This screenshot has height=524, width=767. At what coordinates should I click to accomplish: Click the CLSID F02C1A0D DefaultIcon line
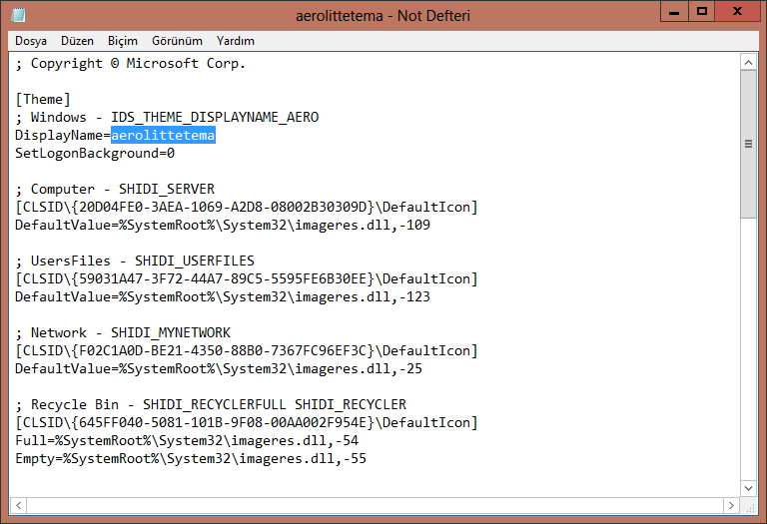pyautogui.click(x=247, y=351)
